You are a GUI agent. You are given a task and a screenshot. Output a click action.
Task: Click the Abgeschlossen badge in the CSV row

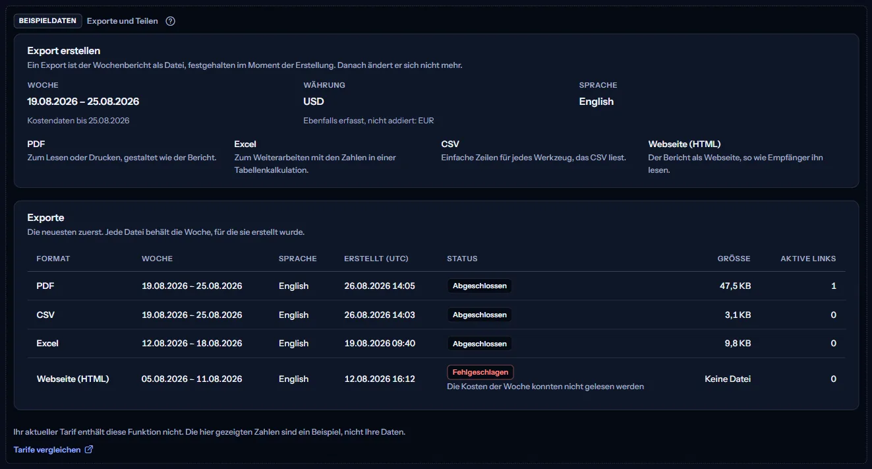point(480,315)
